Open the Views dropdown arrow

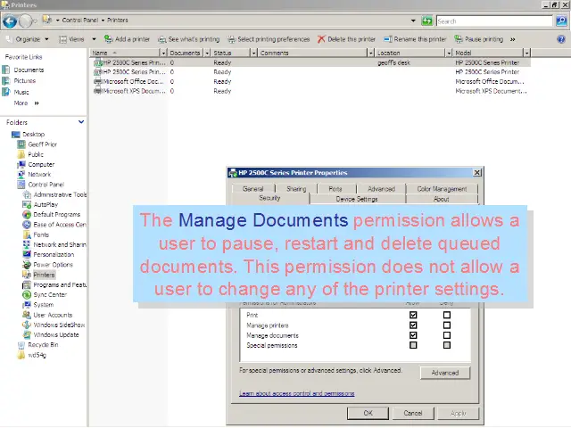[x=94, y=39]
